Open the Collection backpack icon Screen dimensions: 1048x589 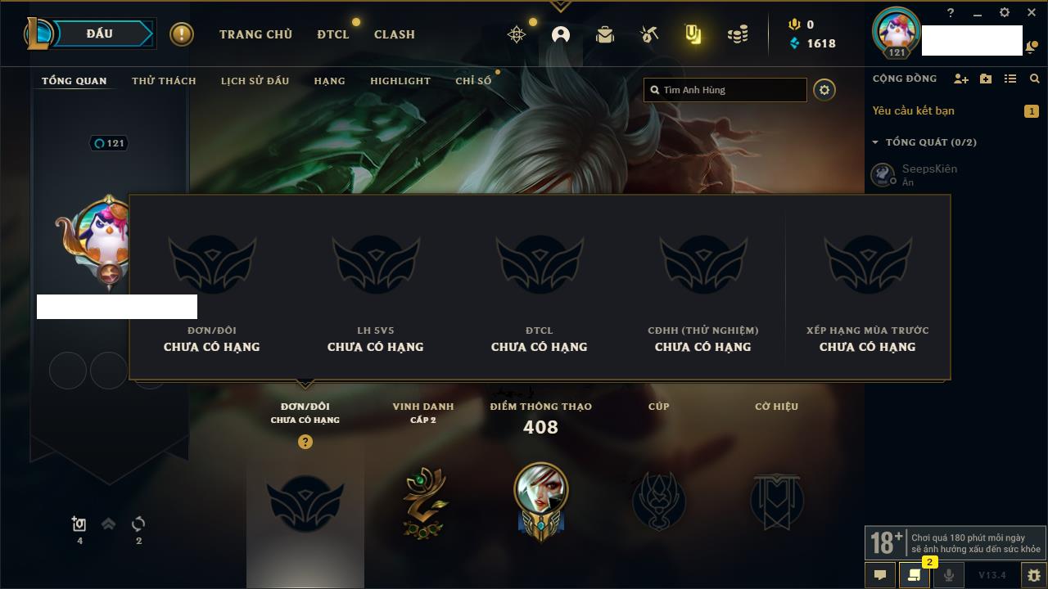pyautogui.click(x=605, y=34)
